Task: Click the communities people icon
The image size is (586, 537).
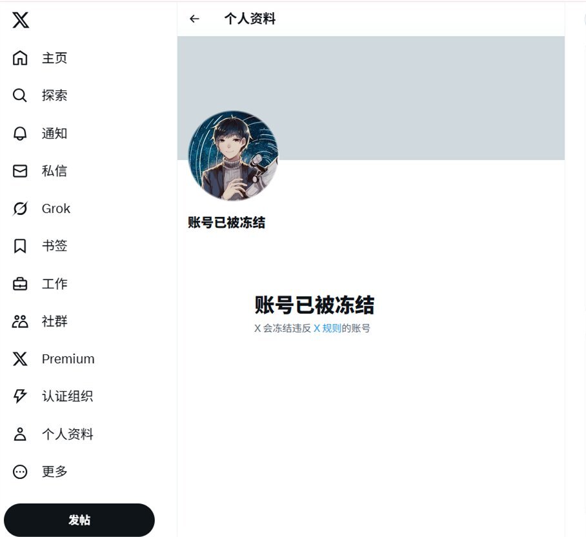Action: [x=20, y=321]
